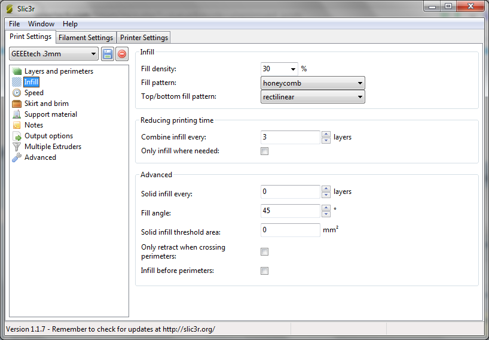Switch to the Print Settings tab
Viewport: 489px width, 340px height.
pos(30,37)
